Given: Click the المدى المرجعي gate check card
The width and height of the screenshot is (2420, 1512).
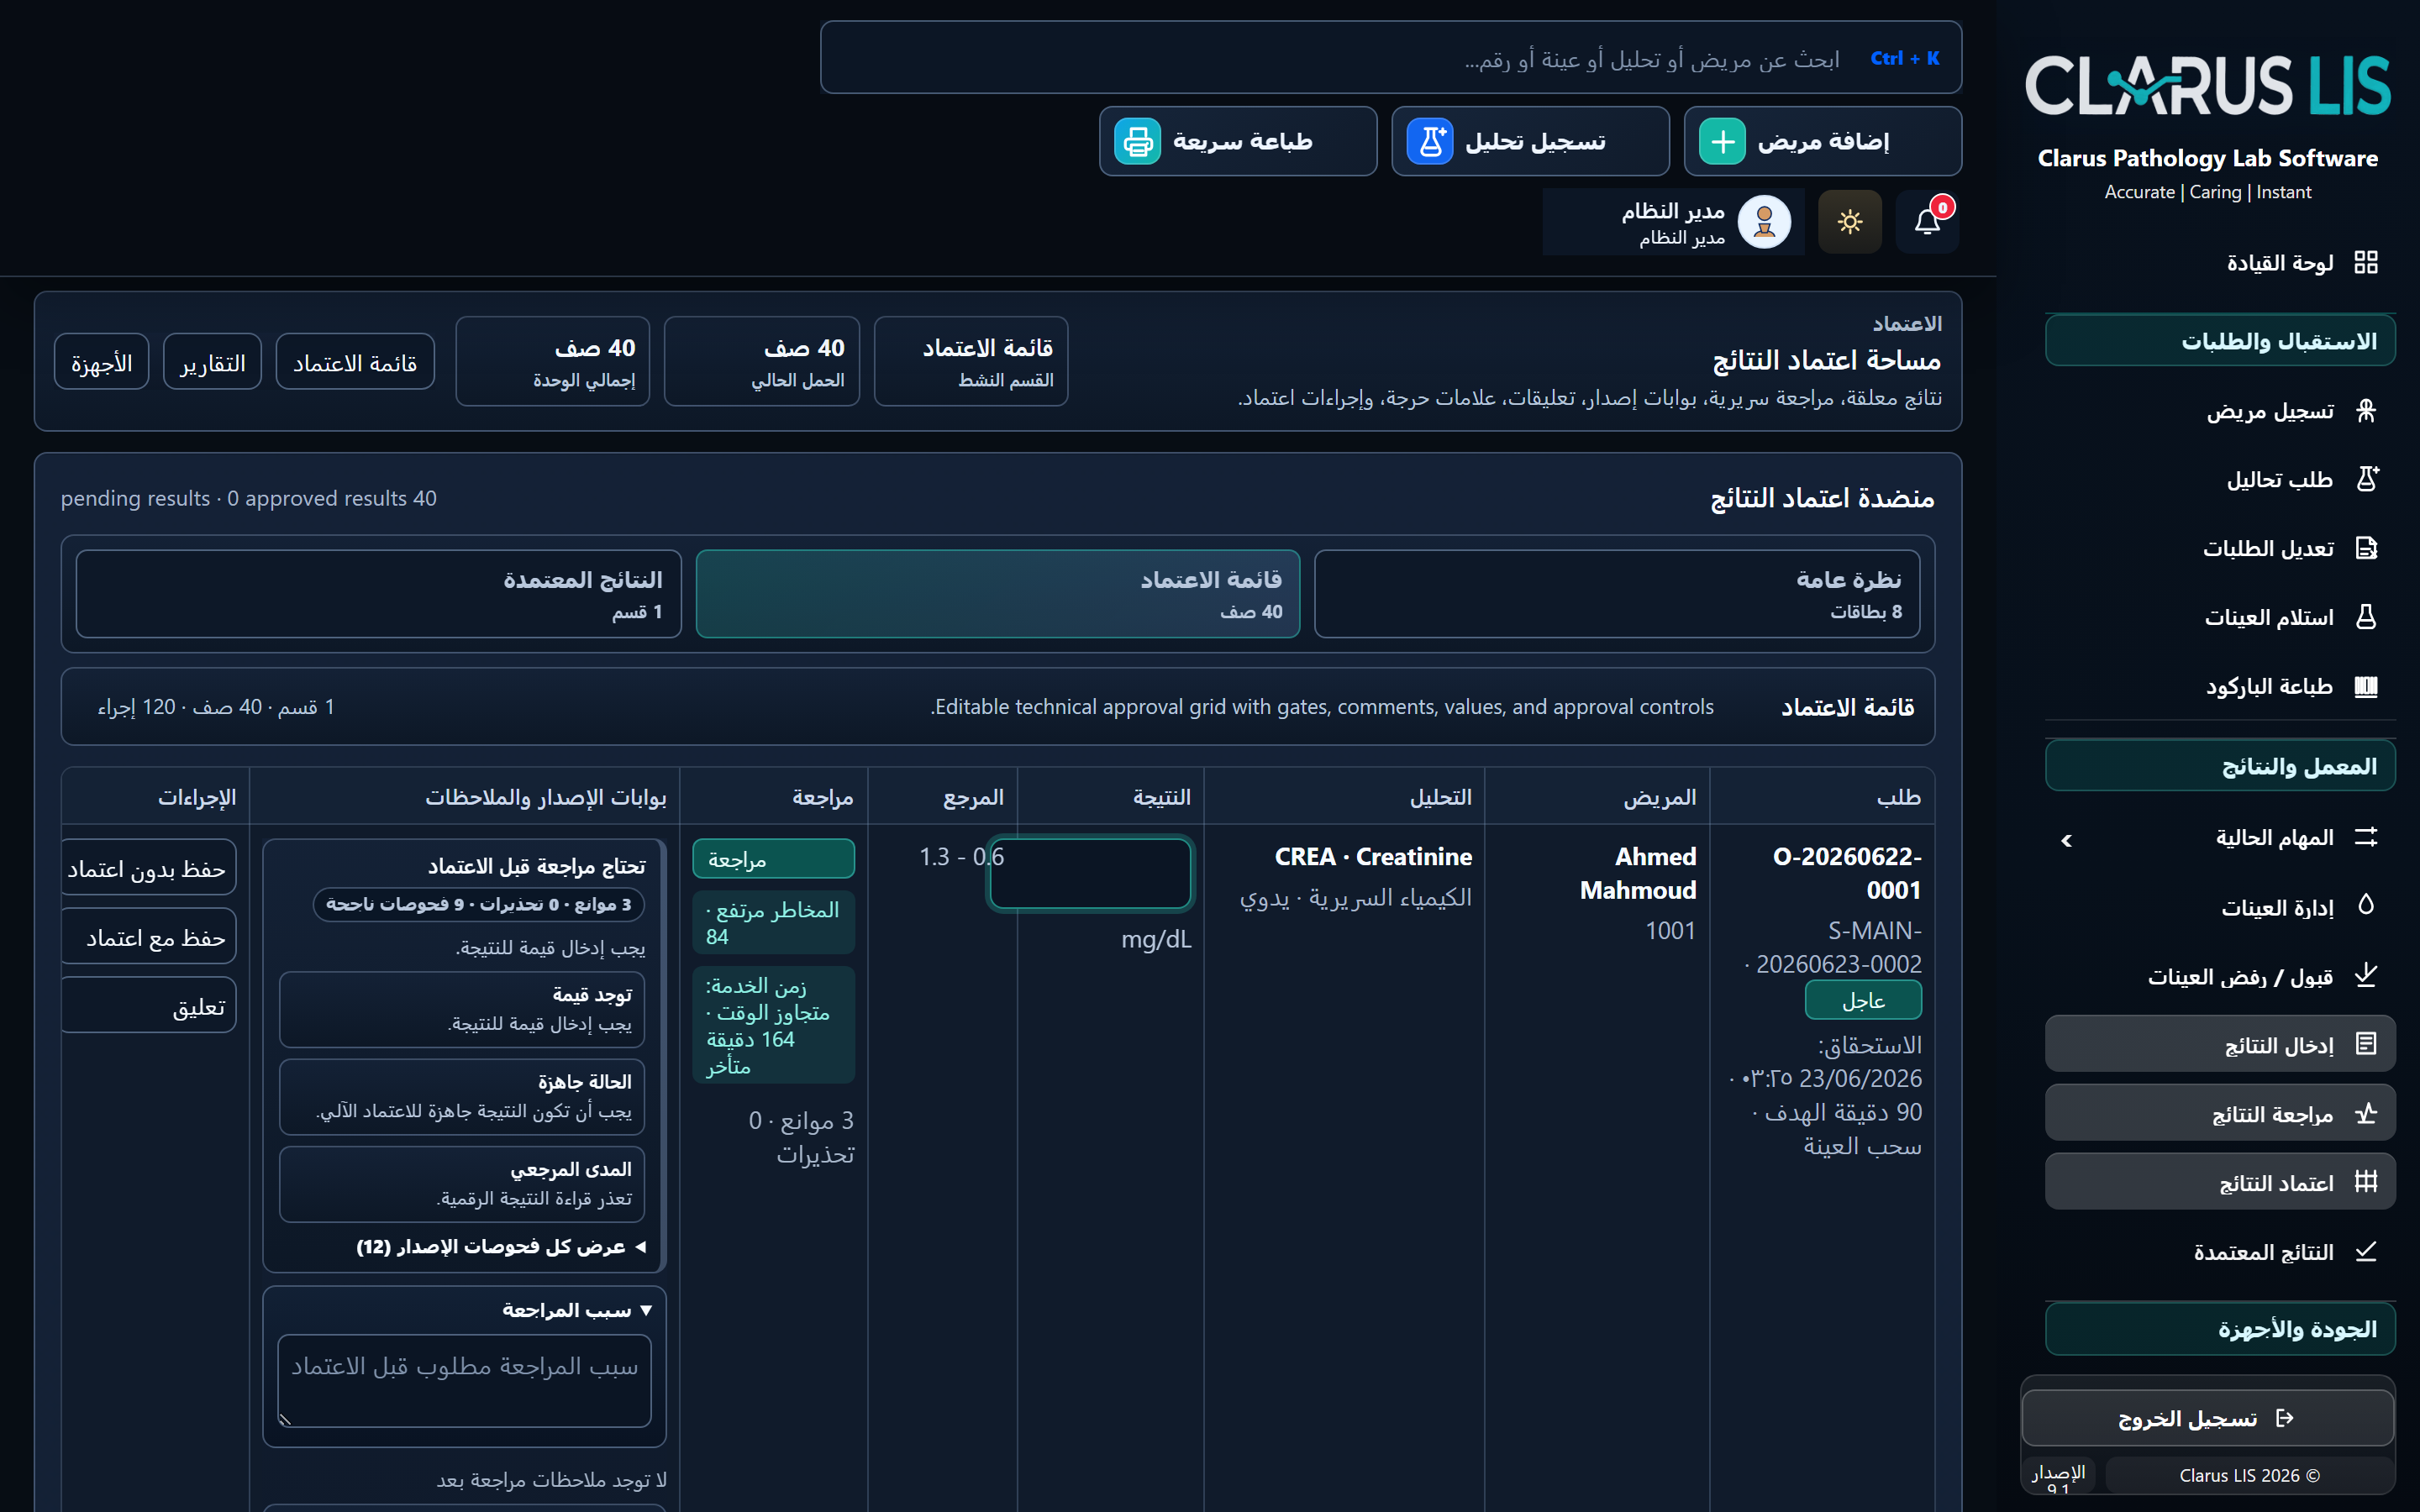Looking at the screenshot, I should tap(462, 1184).
